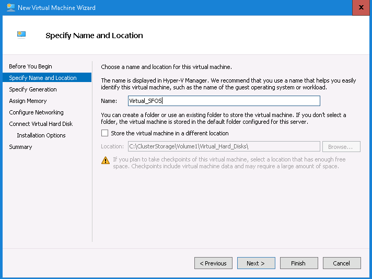Click the wizard icon in the title bar
The height and width of the screenshot is (279, 372).
coord(10,8)
